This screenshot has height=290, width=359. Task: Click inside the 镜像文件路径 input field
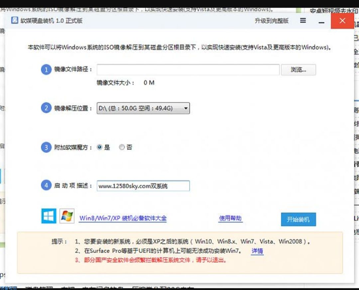(188, 70)
